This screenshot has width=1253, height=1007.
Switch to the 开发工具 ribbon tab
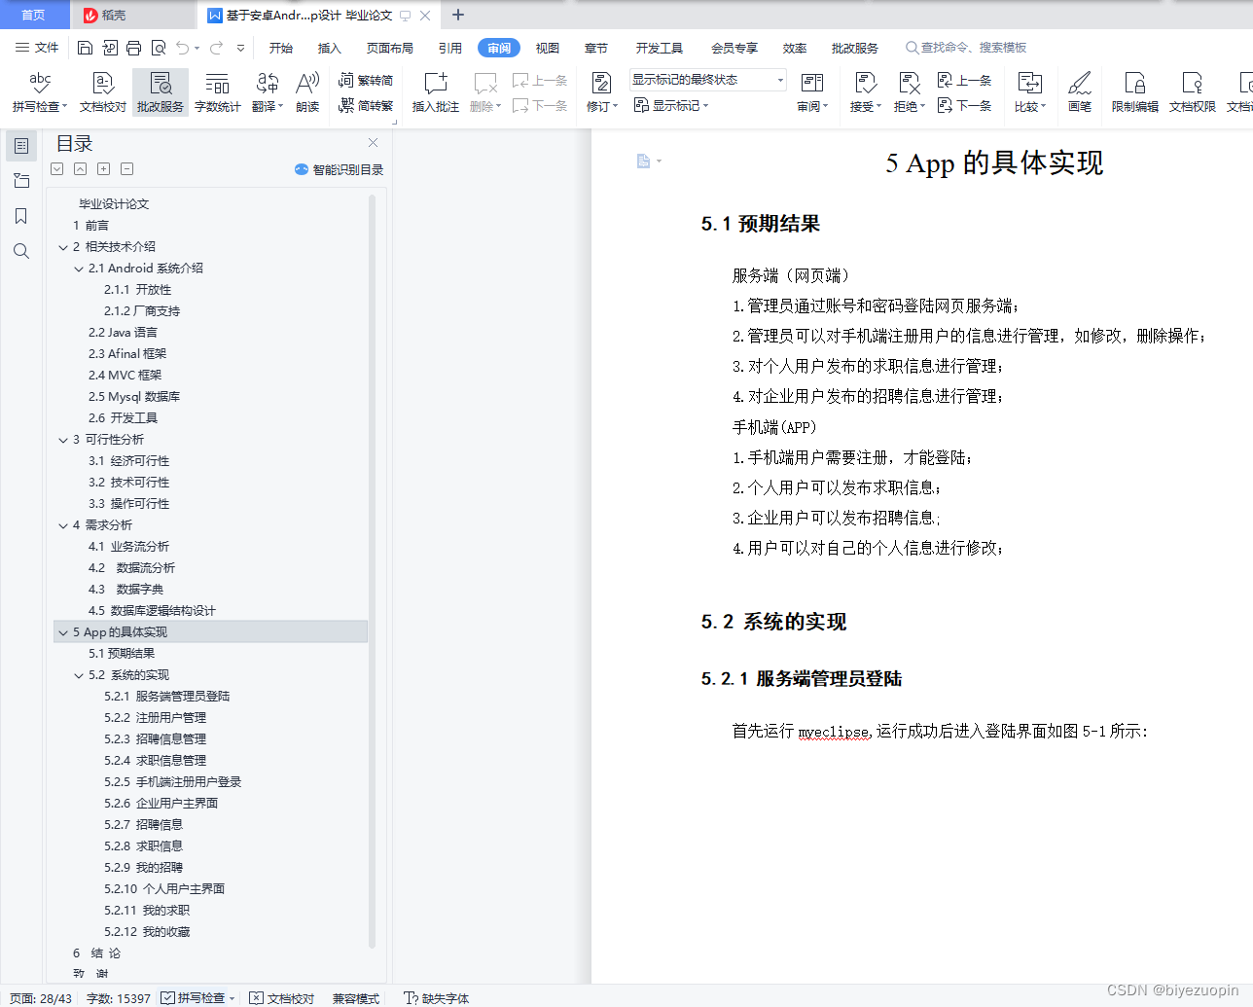(660, 48)
